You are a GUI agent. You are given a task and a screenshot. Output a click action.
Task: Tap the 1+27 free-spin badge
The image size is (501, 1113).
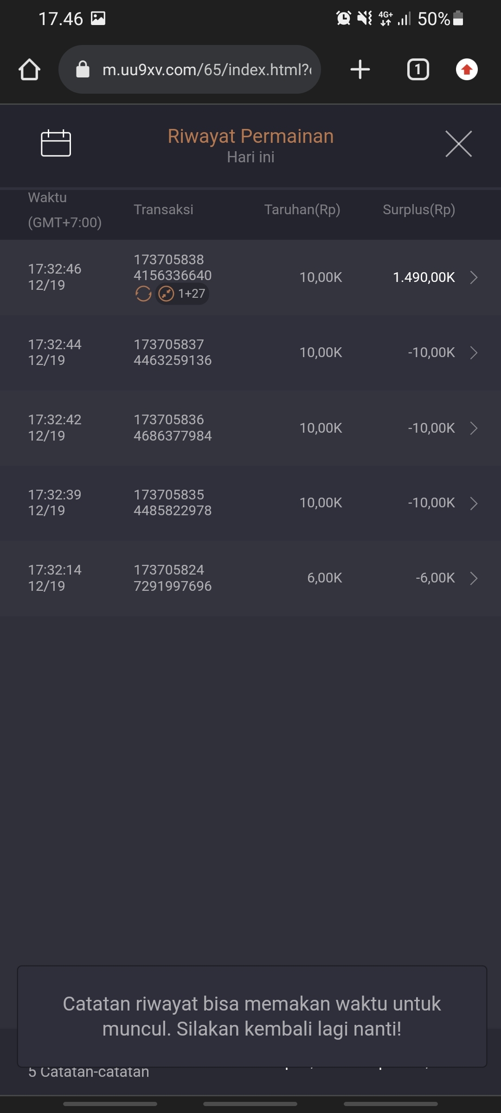tap(182, 294)
